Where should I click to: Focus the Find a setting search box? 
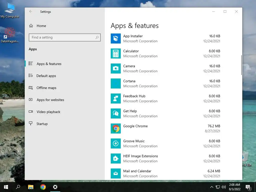[65, 37]
